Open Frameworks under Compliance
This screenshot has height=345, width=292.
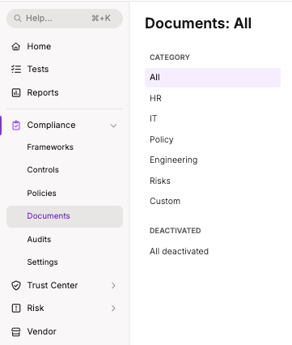pos(50,147)
